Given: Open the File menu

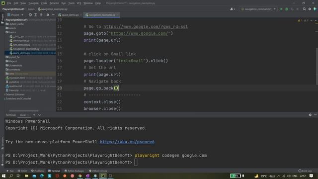Looking at the screenshot, I should [9, 3].
